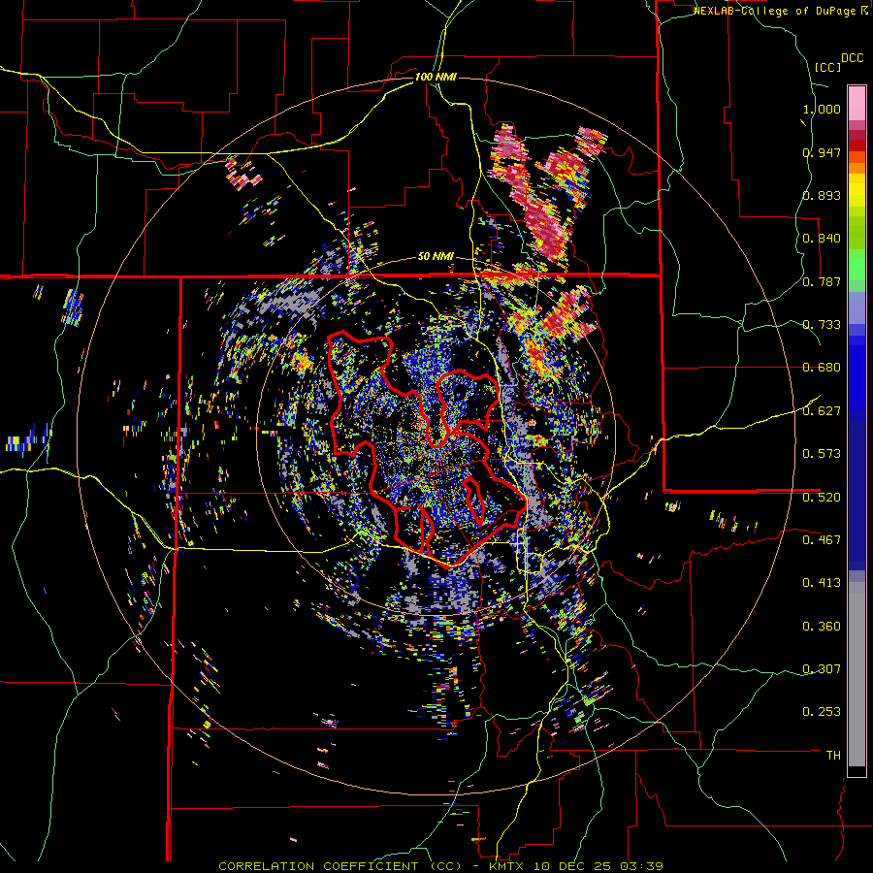Image resolution: width=873 pixels, height=873 pixels.
Task: Click the Correlation Coefficient KMTX caption
Action: pyautogui.click(x=441, y=866)
